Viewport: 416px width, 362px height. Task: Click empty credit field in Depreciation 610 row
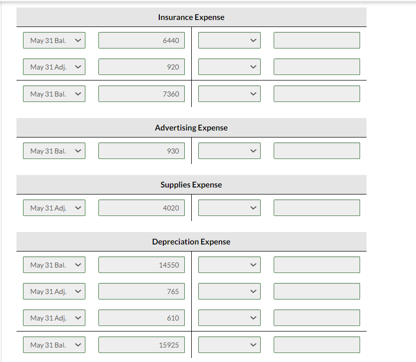point(317,318)
